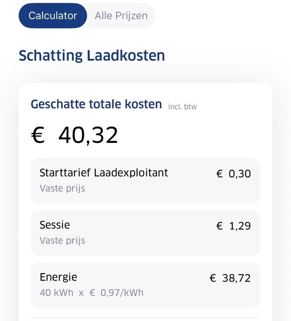Click the euro sign beside 1,29
This screenshot has width=291, height=321.
click(x=219, y=226)
